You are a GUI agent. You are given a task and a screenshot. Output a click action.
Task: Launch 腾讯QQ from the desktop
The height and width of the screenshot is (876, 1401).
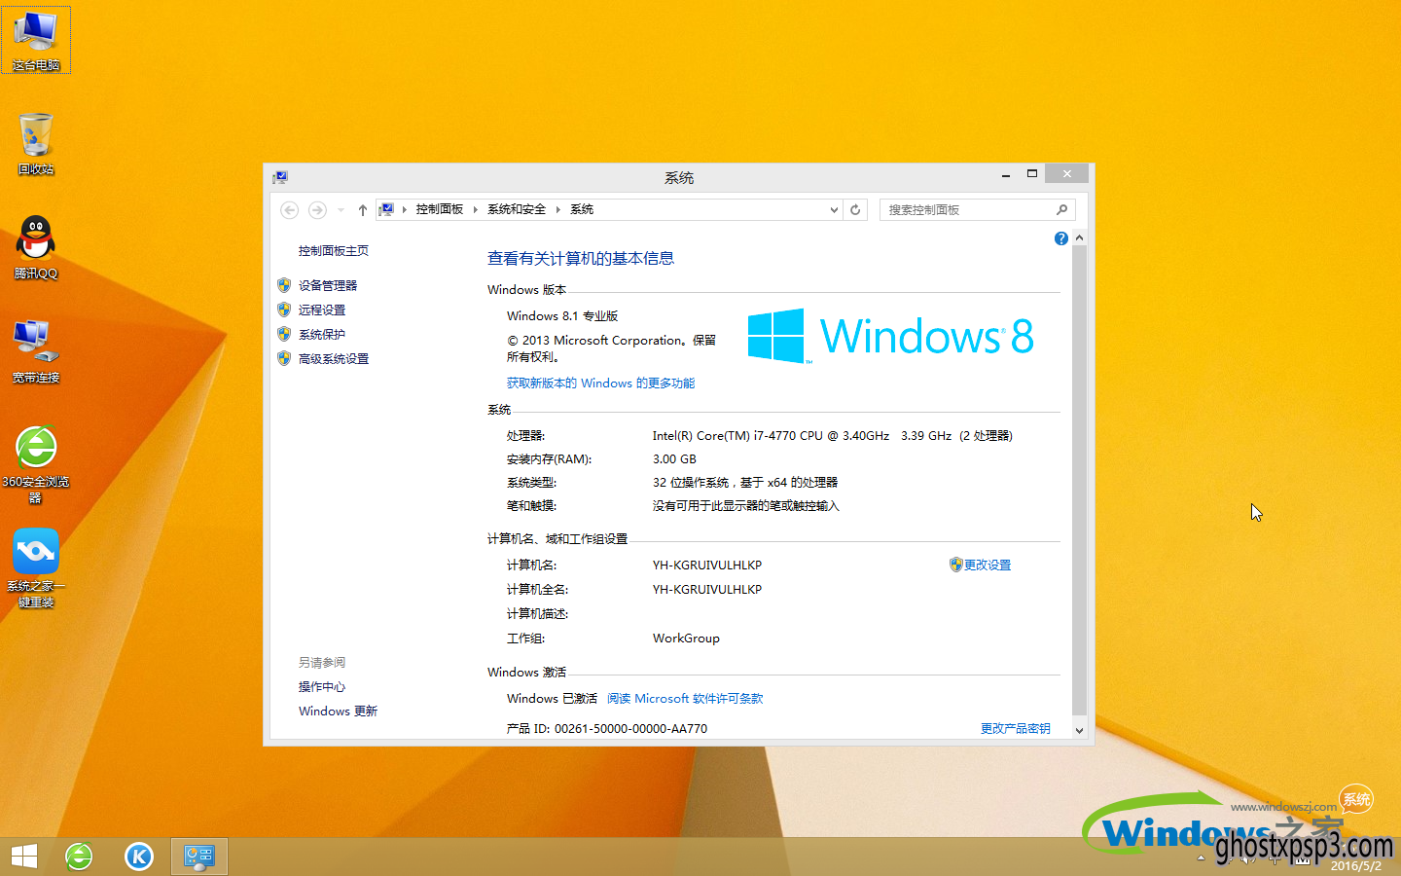tap(36, 247)
